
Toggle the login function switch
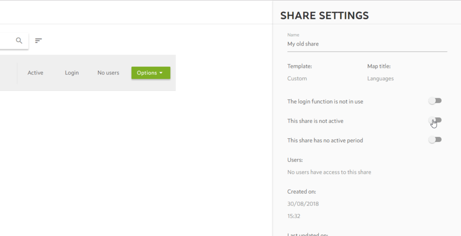(435, 101)
